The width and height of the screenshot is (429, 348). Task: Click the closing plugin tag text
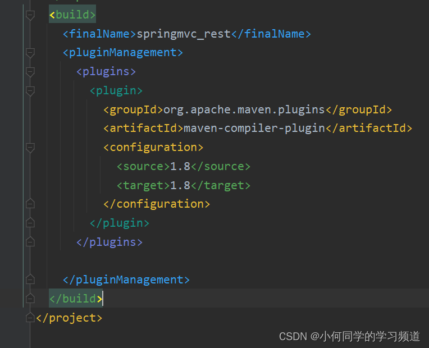(x=119, y=223)
